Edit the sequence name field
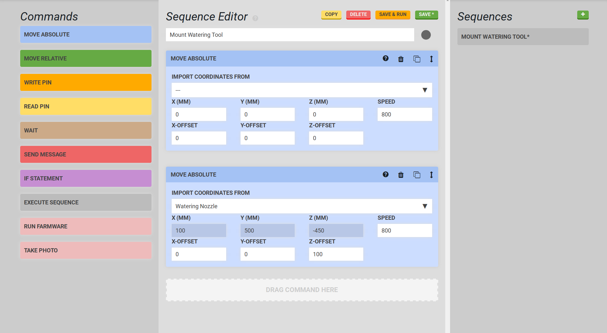This screenshot has height=333, width=607. 290,35
